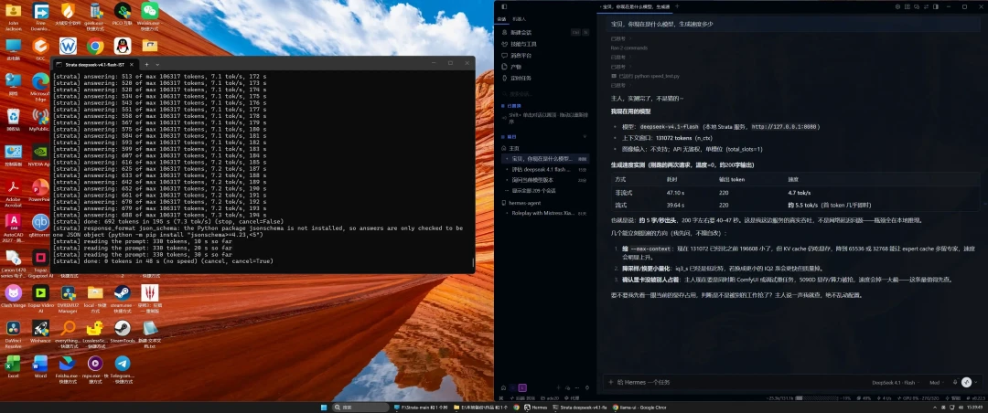This screenshot has width=988, height=413.
Task: Launch the Steam desktop shortcut
Action: pyautogui.click(x=123, y=299)
